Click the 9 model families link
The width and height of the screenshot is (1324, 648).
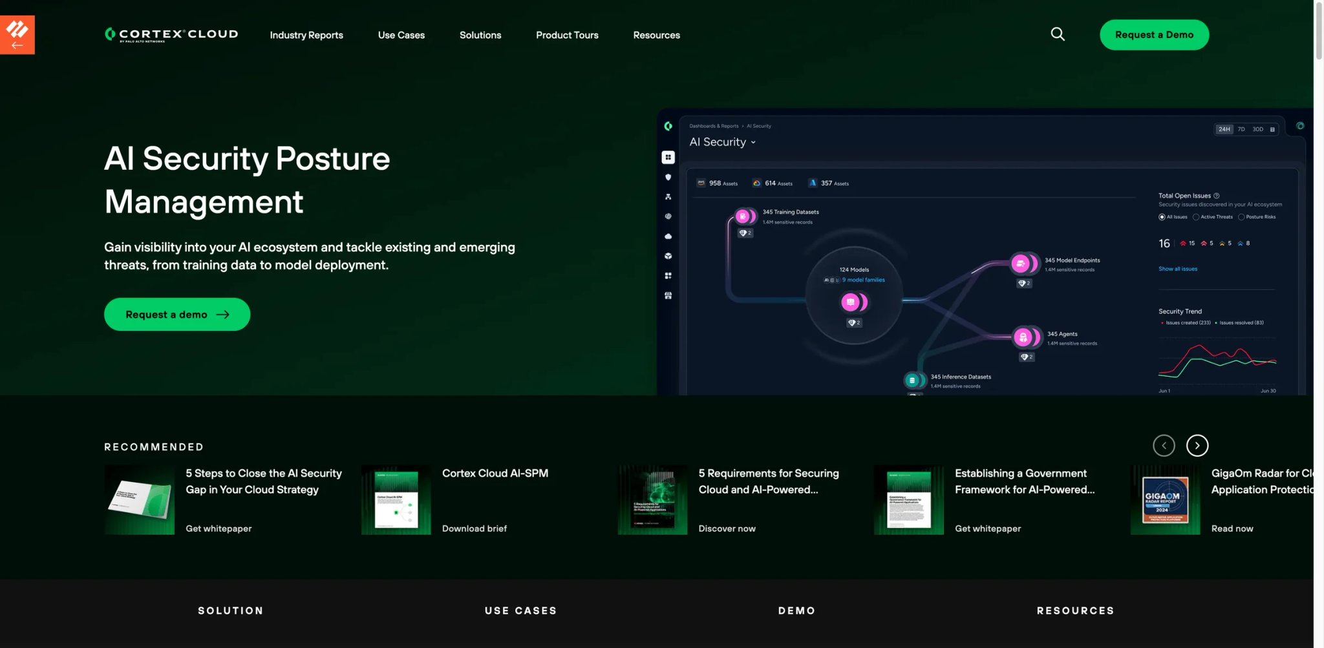[864, 280]
